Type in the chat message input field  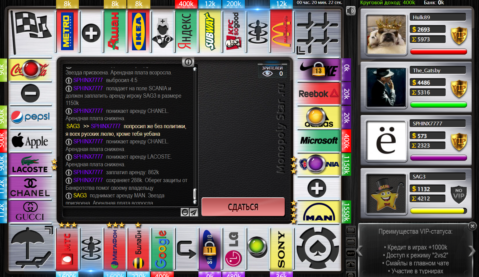click(x=122, y=212)
